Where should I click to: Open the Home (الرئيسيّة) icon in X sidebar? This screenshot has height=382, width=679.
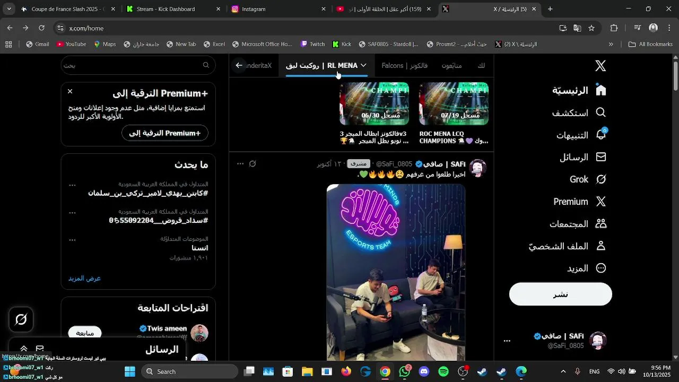click(x=600, y=90)
